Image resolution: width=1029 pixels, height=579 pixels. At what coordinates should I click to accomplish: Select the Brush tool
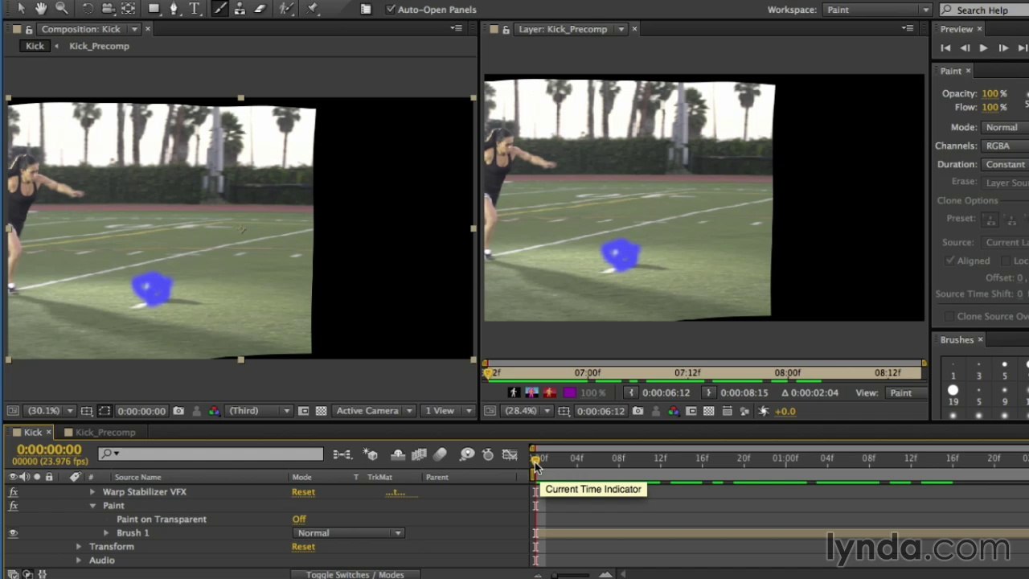pos(219,9)
